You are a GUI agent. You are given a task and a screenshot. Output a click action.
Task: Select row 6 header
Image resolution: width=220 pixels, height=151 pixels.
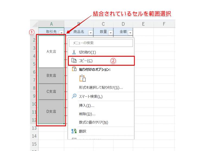34,72
